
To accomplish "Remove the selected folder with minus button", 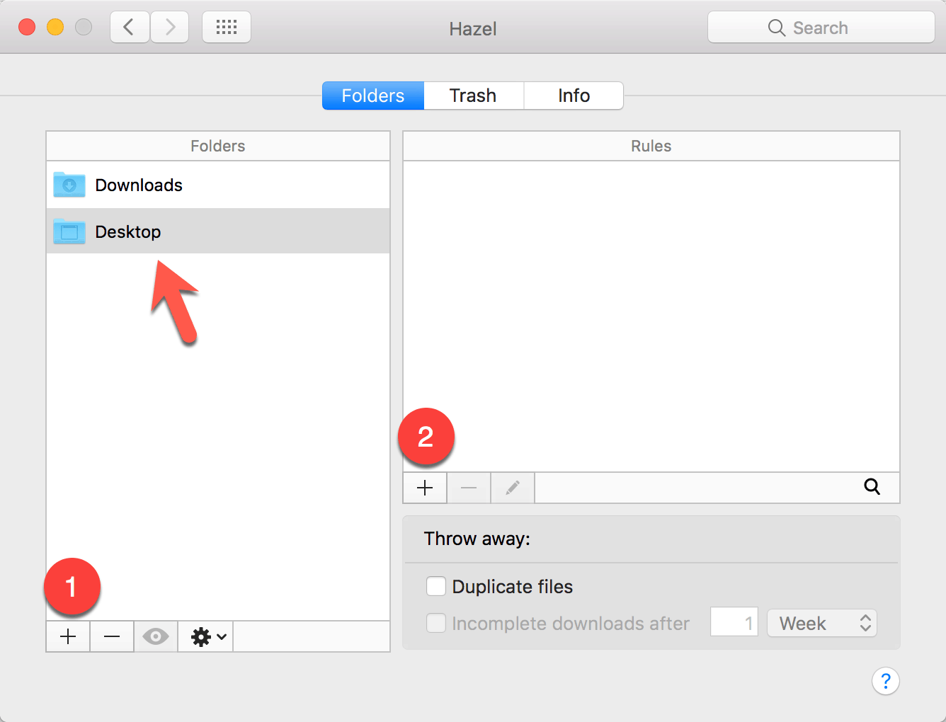I will click(112, 636).
